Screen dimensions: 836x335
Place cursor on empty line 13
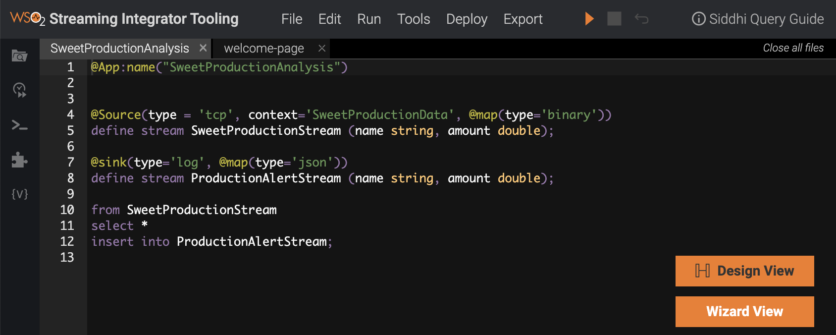click(x=461, y=257)
